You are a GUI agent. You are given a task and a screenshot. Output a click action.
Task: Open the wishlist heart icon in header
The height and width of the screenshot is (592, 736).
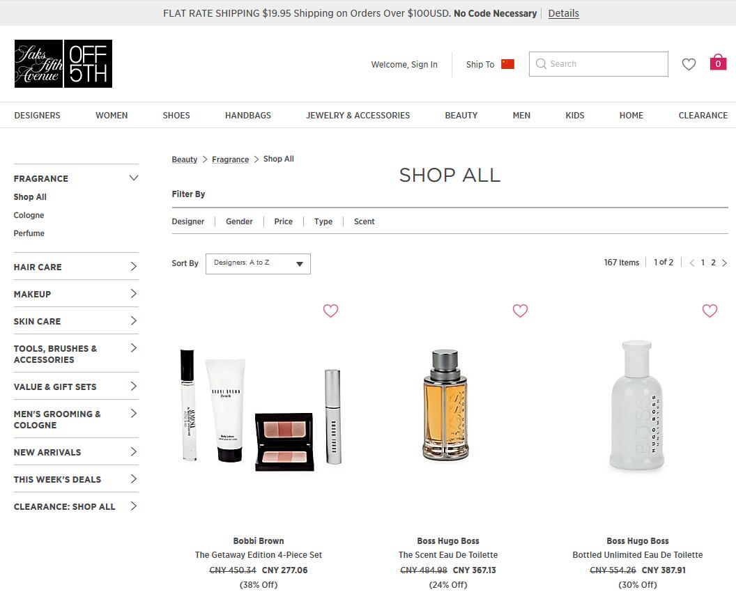[x=689, y=64]
